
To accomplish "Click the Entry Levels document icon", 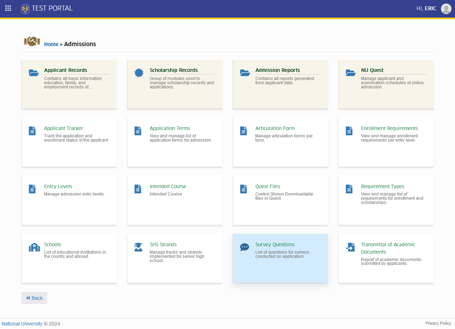I will [x=32, y=189].
